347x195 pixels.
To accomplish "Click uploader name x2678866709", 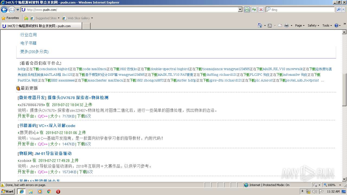I will 31,105.
